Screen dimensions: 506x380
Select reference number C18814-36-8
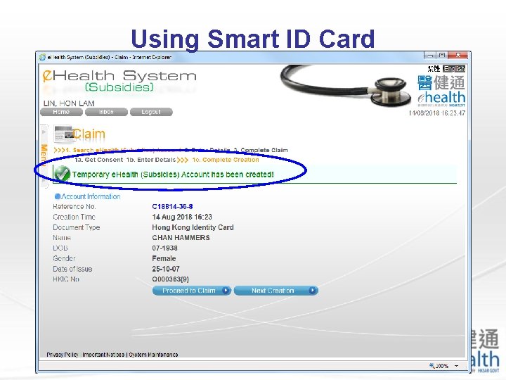(x=172, y=206)
